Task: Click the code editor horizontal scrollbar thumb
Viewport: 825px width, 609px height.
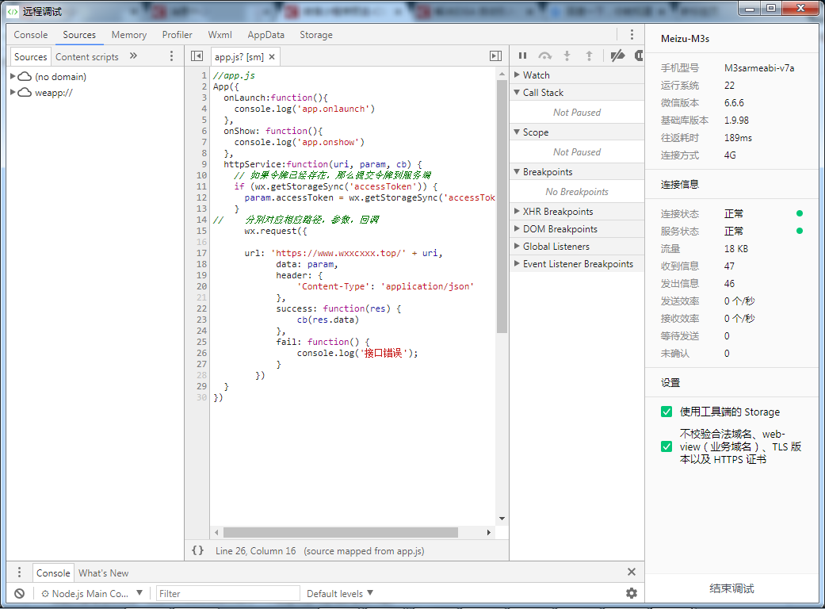Action: (341, 532)
